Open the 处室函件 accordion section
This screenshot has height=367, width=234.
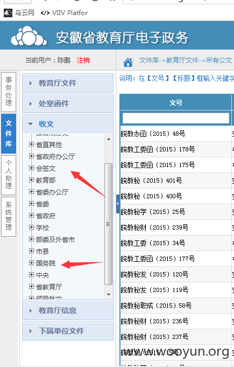[68, 103]
